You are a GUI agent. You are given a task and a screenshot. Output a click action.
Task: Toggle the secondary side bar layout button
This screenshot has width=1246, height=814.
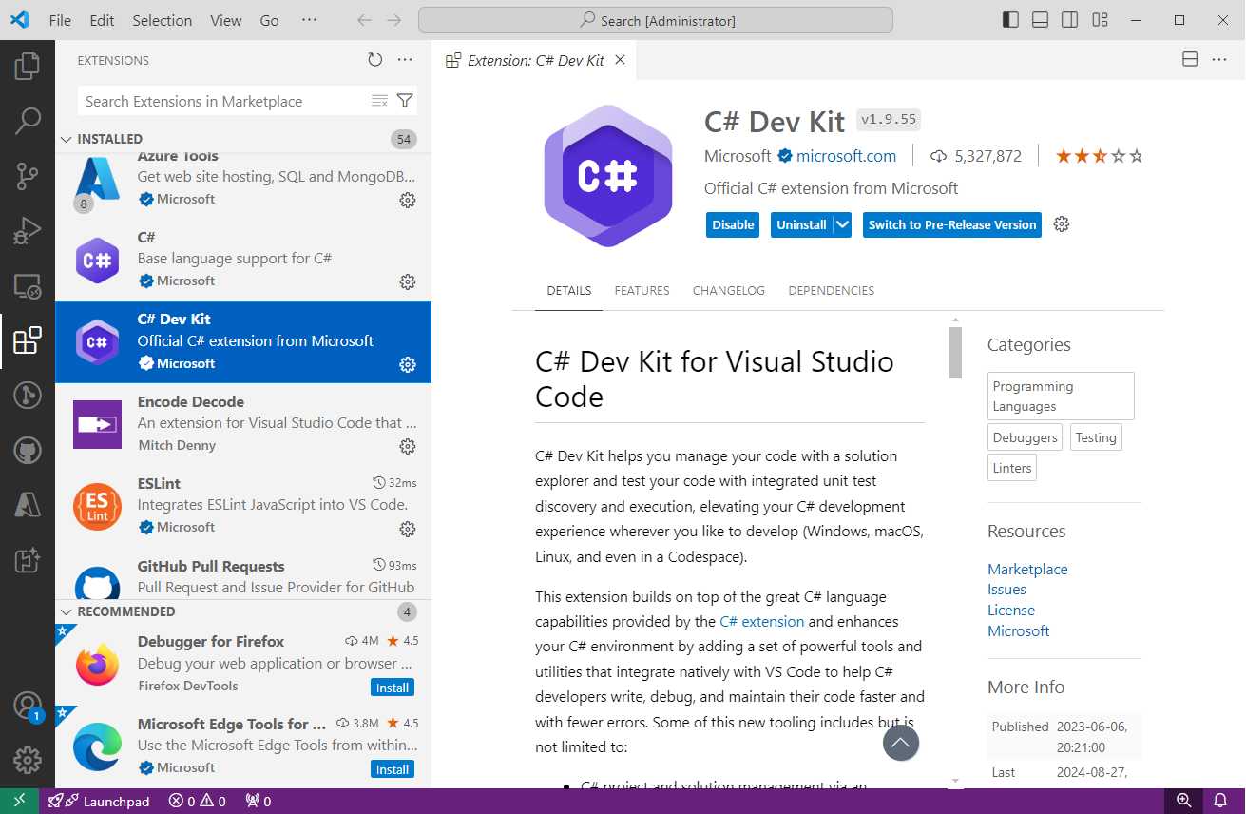[1070, 20]
